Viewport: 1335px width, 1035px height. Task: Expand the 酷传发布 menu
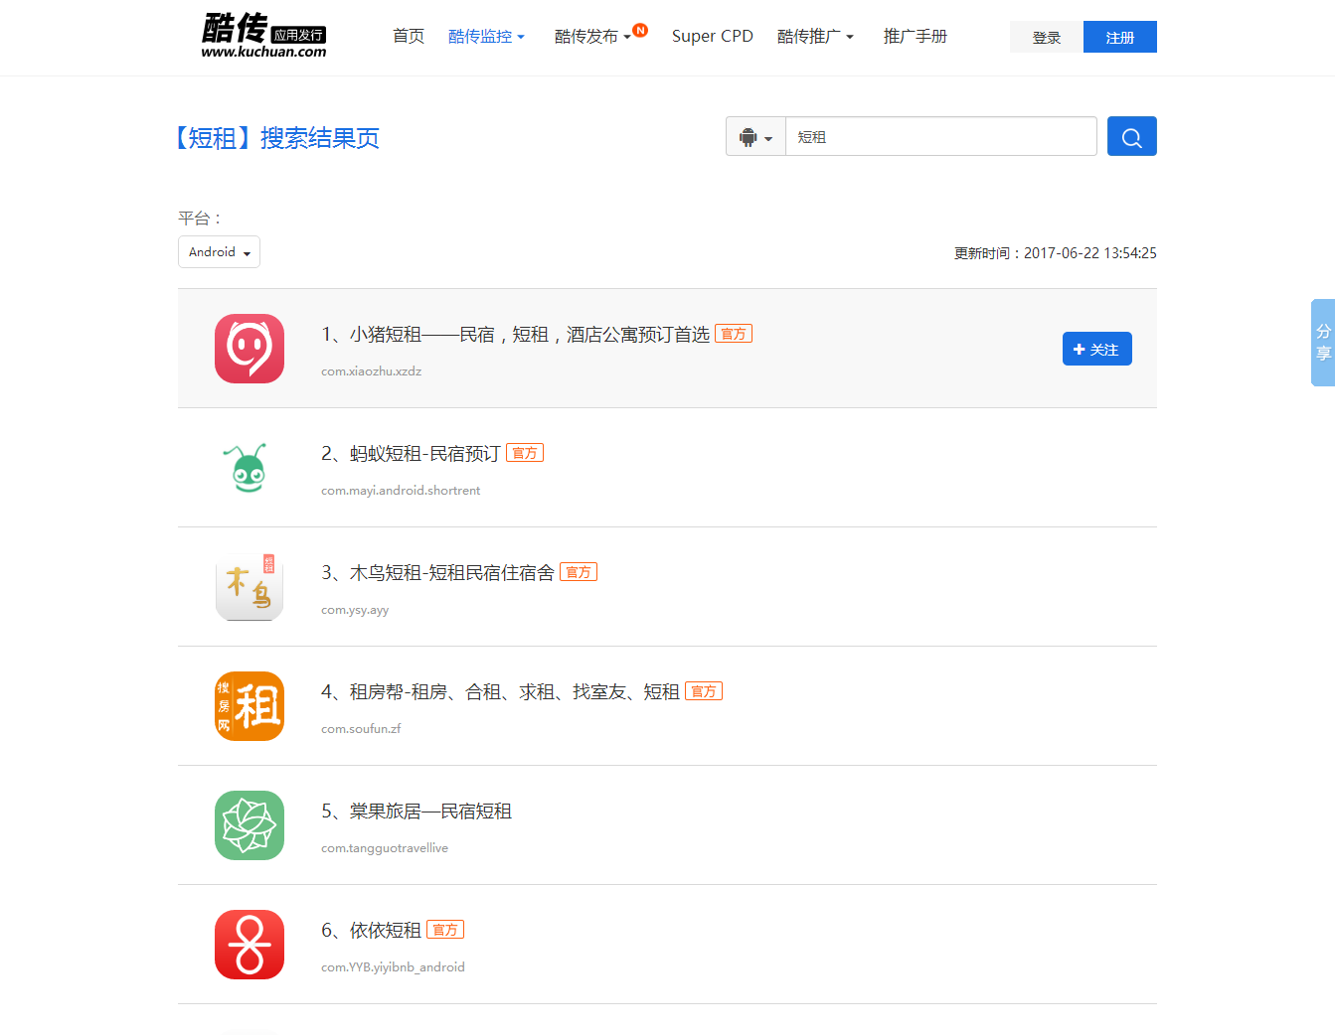[592, 37]
